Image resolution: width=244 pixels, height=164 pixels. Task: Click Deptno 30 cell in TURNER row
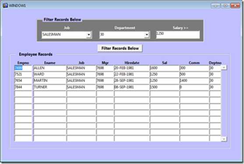215,87
